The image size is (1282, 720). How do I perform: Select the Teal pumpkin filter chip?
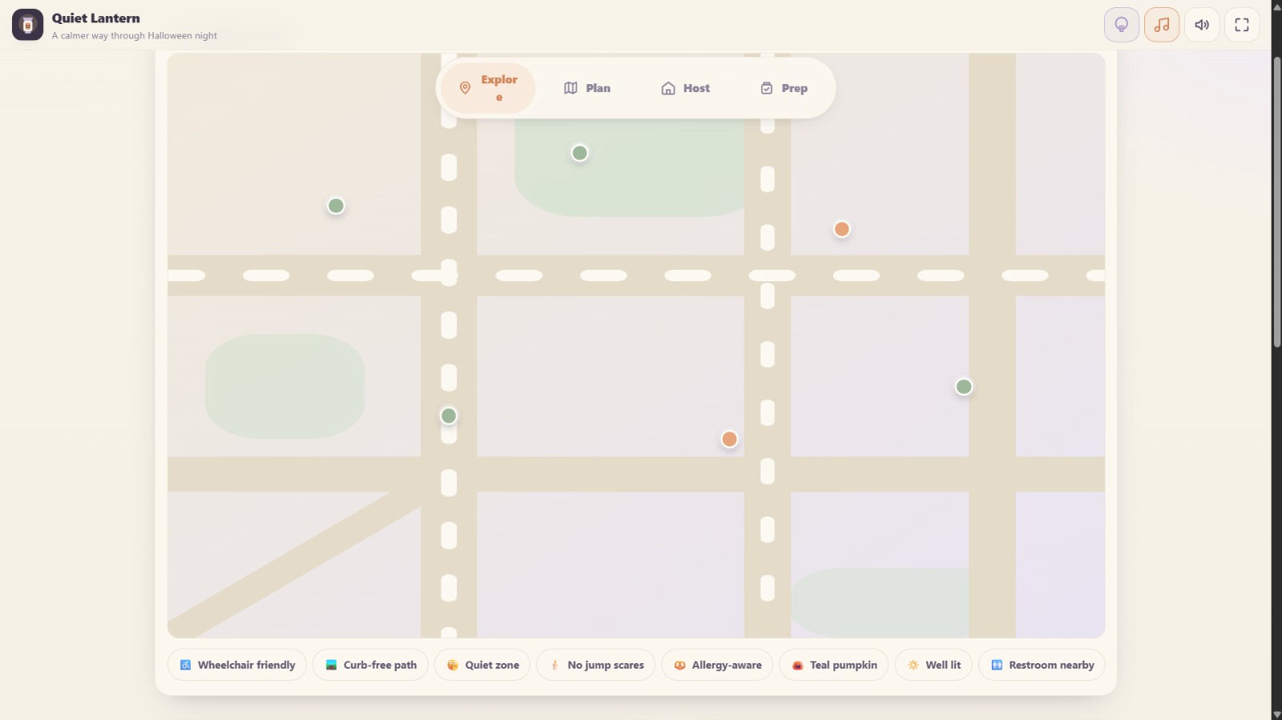[x=834, y=665]
